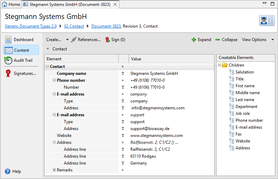Collapse the company E-mail address element
Screen dimensions: 278x179
pyautogui.click(x=54, y=94)
